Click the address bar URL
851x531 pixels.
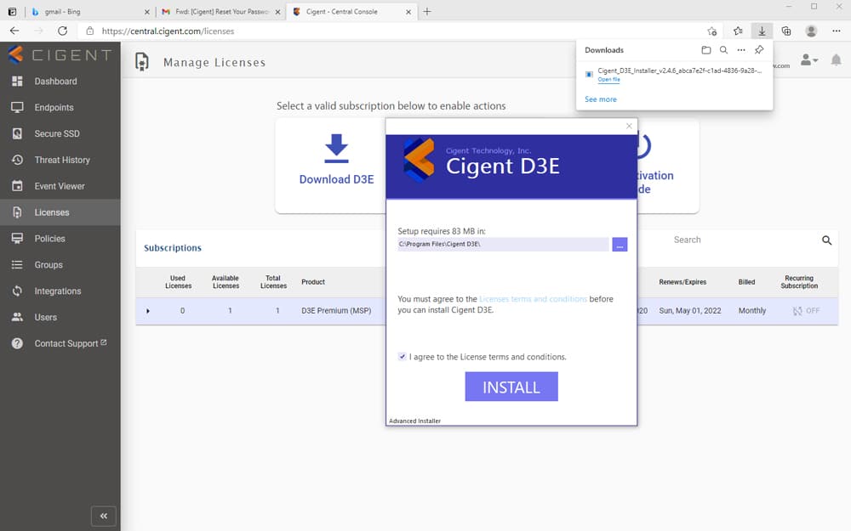tap(168, 31)
